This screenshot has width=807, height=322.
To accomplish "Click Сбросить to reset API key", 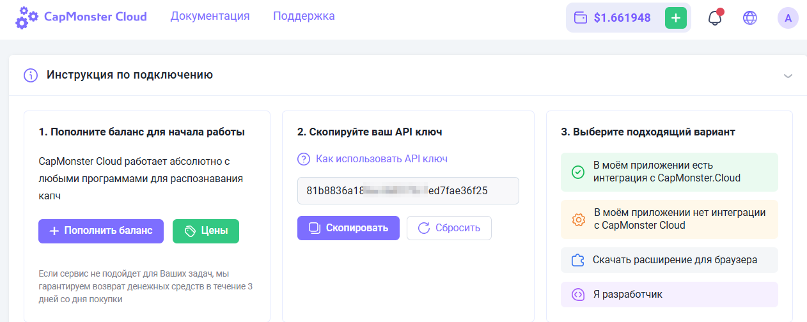I will click(x=449, y=228).
